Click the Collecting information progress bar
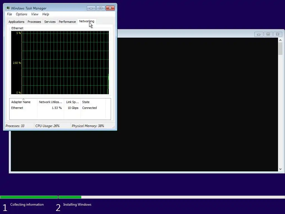This screenshot has width=285, height=214. coord(29,197)
